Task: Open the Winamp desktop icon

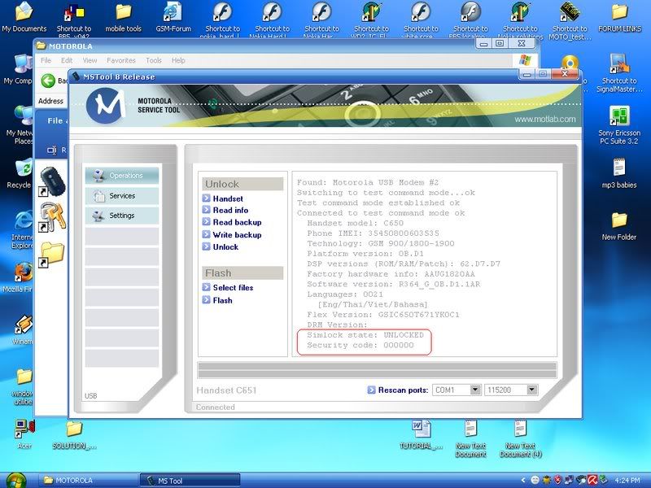Action: [23, 330]
